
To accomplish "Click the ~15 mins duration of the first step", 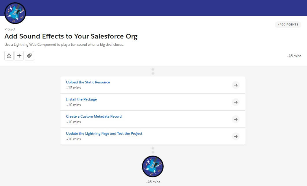I will (x=73, y=88).
